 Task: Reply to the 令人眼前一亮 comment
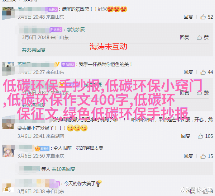188,156
